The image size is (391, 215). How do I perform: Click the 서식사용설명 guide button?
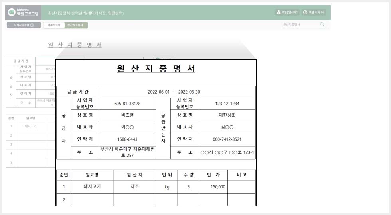24,25
